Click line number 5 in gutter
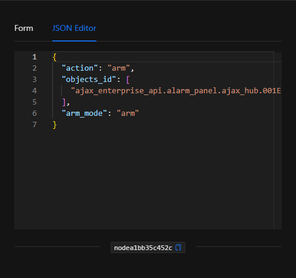Image resolution: width=296 pixels, height=278 pixels. click(x=34, y=102)
